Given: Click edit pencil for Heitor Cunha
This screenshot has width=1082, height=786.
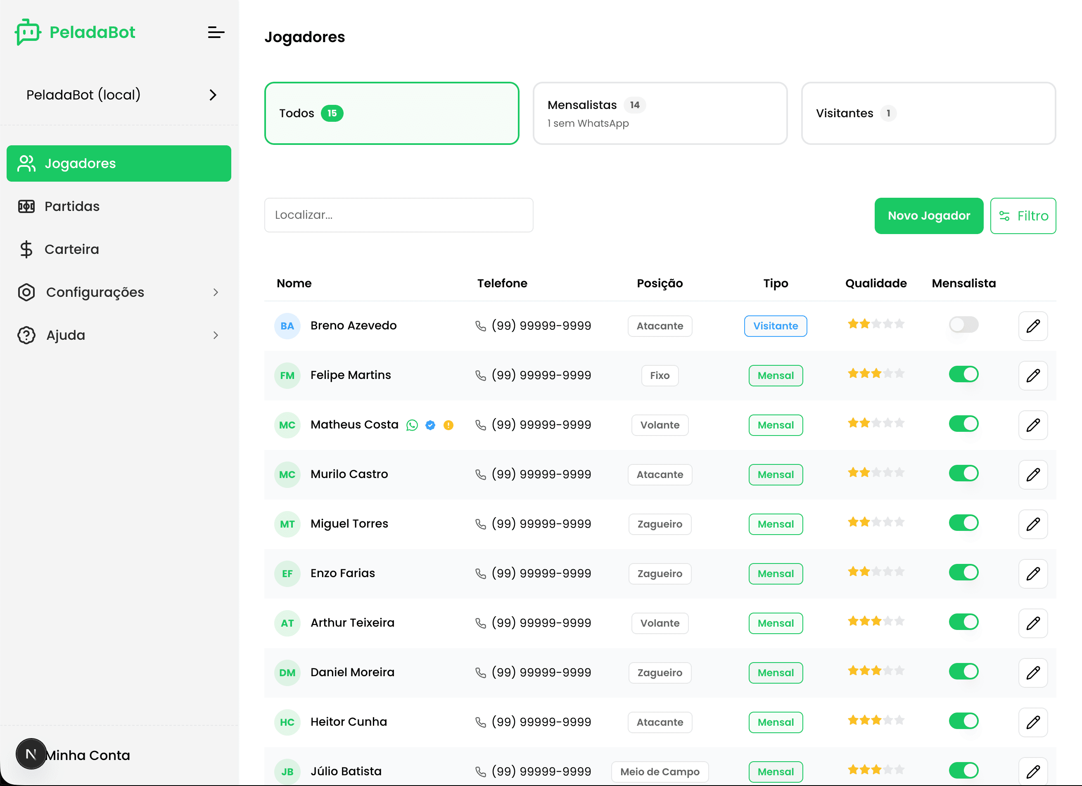Looking at the screenshot, I should coord(1033,723).
